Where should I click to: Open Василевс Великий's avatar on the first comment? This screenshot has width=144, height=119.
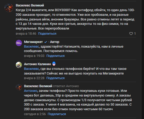click(x=9, y=8)
